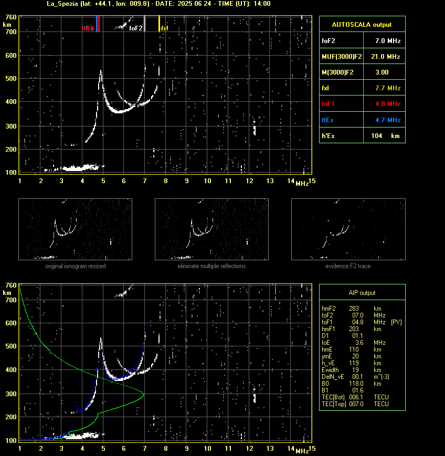Click the blue ftEs row label

tap(327, 120)
